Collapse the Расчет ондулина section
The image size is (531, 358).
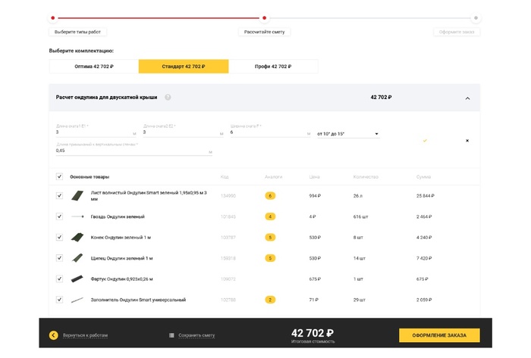[x=467, y=98]
